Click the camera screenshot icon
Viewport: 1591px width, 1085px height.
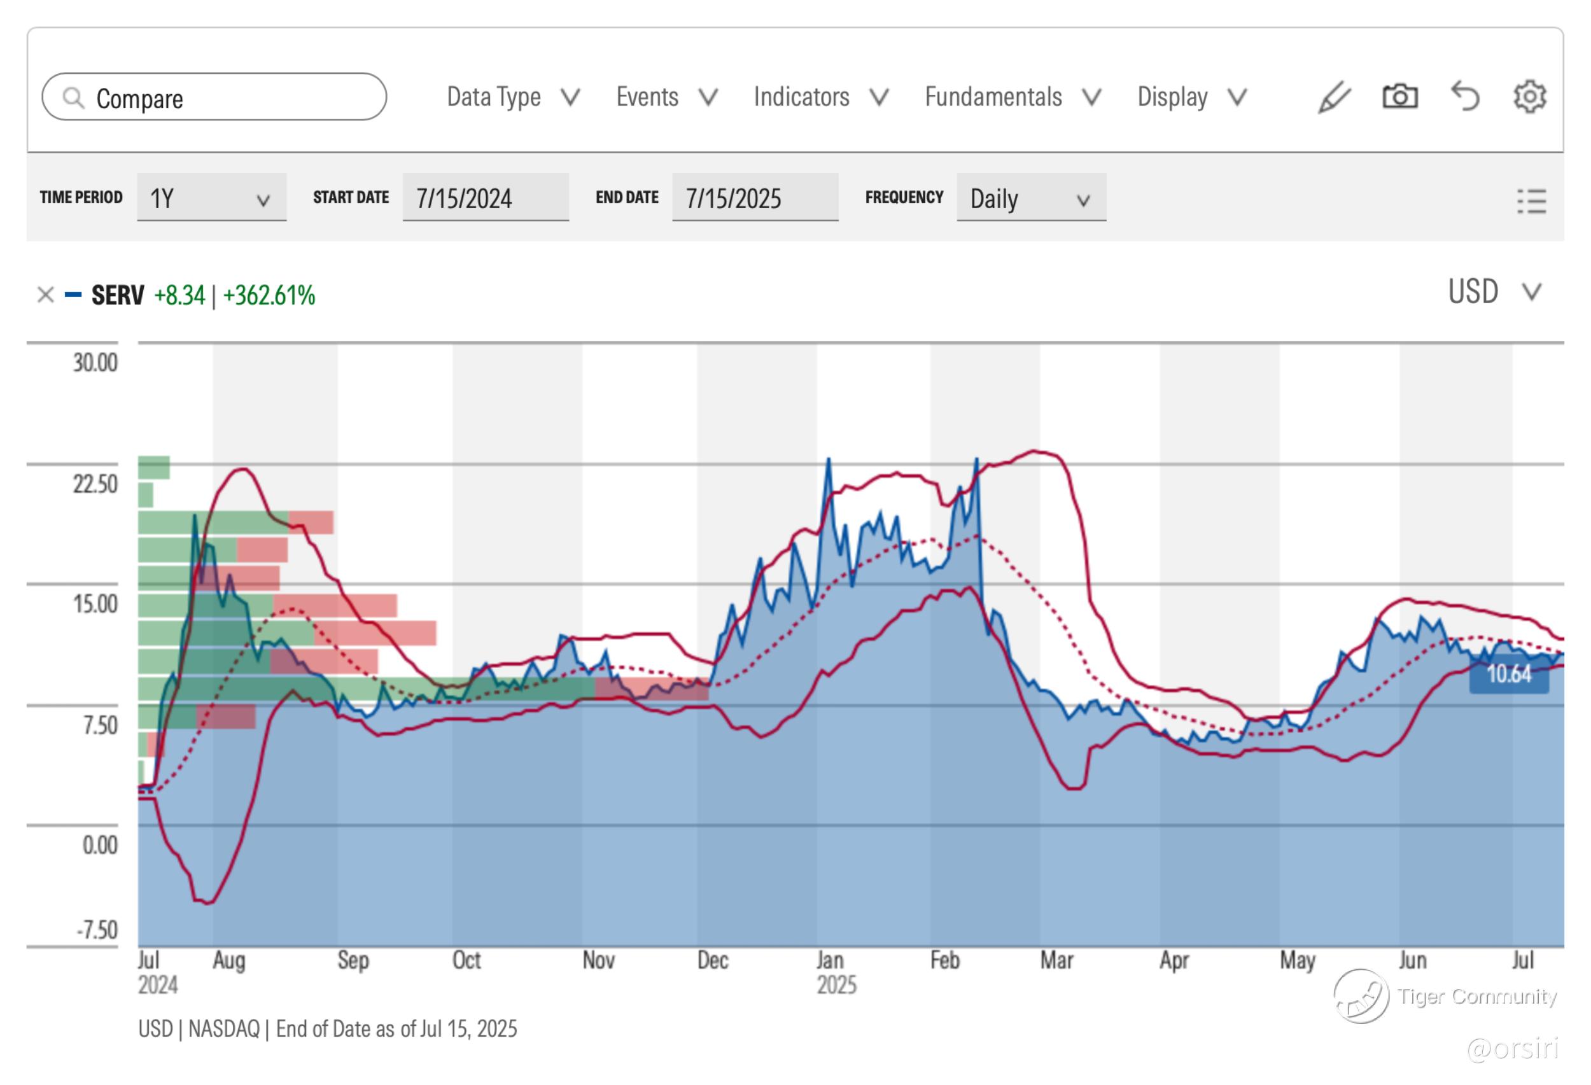1399,97
